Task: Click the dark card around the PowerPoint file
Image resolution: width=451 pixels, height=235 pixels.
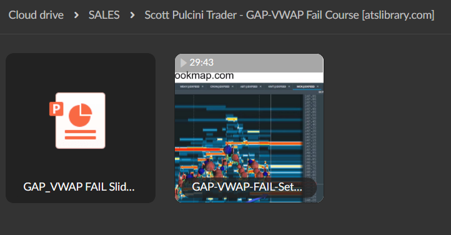Action: (x=81, y=128)
